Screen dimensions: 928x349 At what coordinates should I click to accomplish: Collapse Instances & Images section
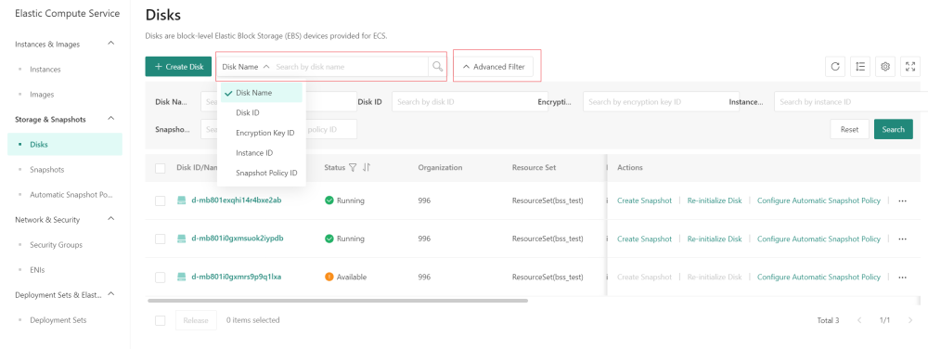110,44
